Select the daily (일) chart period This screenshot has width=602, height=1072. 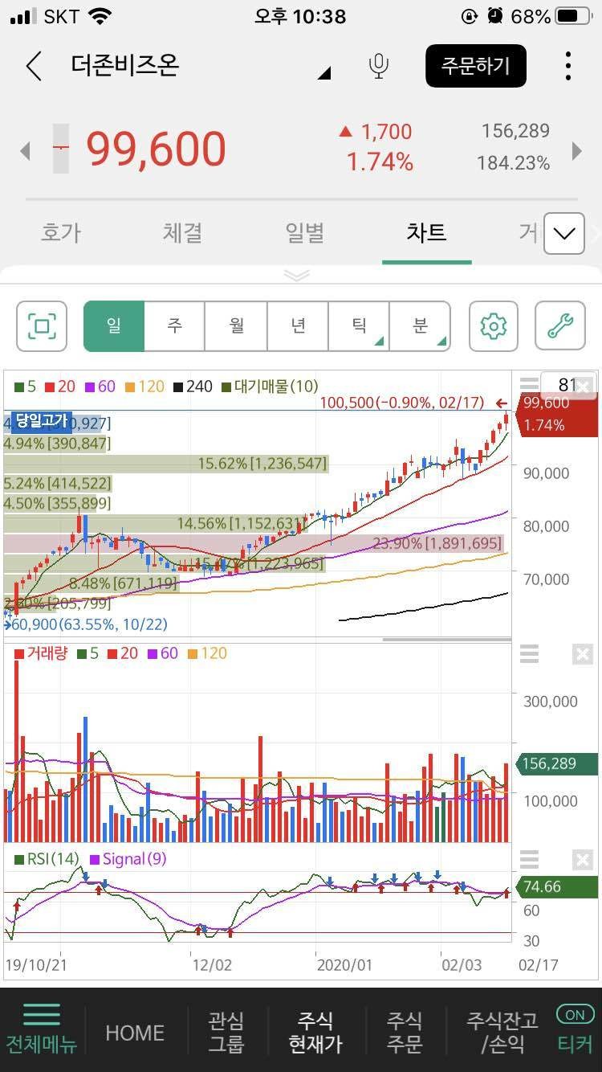[x=114, y=326]
